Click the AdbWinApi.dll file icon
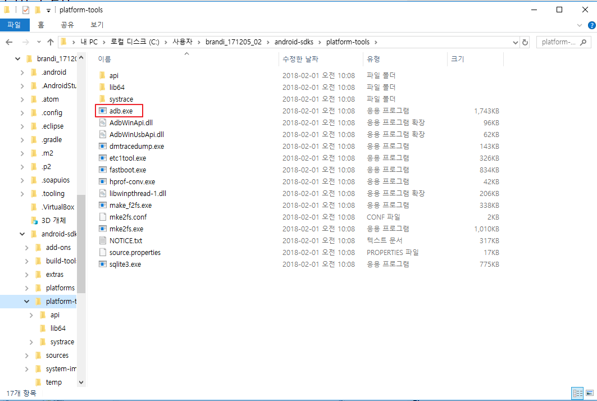 (x=102, y=122)
